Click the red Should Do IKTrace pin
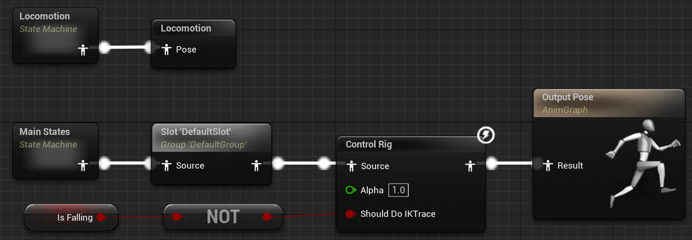This screenshot has width=692, height=240. pyautogui.click(x=351, y=214)
